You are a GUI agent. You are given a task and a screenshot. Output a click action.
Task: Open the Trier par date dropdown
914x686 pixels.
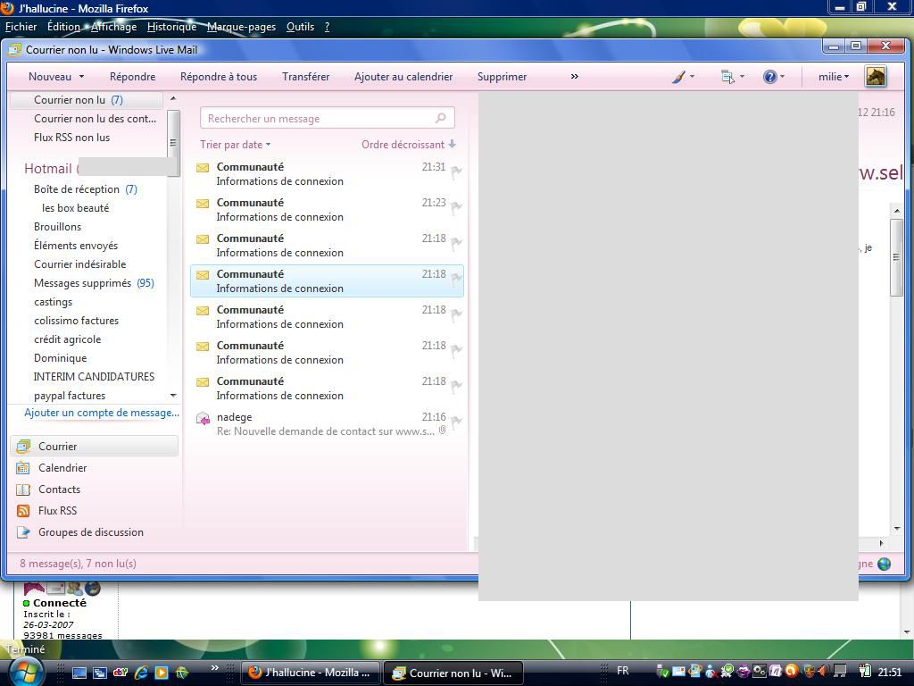click(235, 145)
